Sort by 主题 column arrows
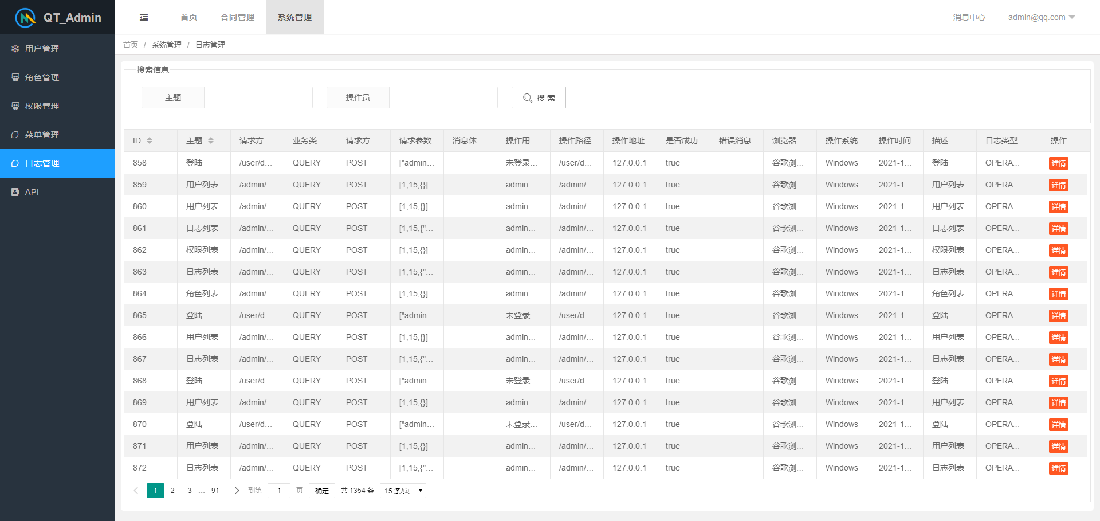 point(211,140)
